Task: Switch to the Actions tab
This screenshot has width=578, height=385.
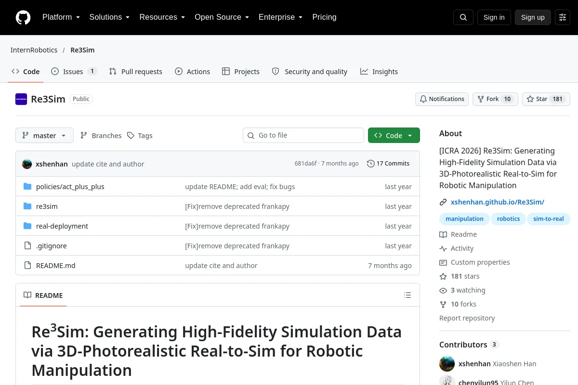Action: (193, 72)
